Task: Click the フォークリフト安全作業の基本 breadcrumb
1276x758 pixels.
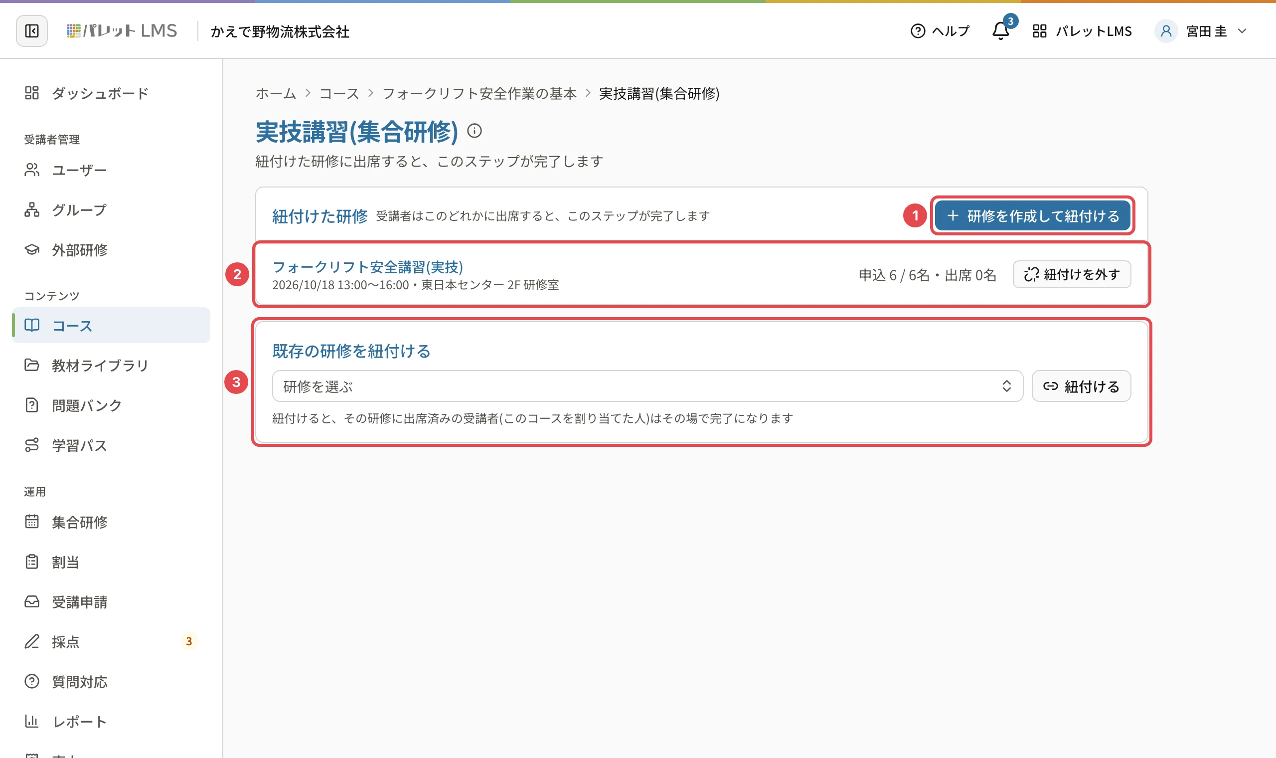Action: (479, 93)
